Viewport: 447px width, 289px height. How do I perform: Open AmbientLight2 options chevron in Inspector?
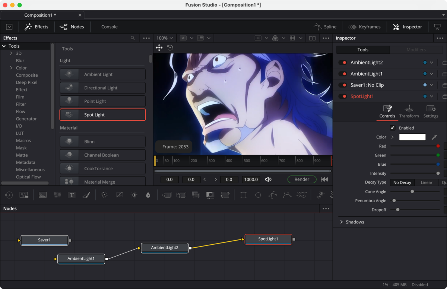click(432, 63)
